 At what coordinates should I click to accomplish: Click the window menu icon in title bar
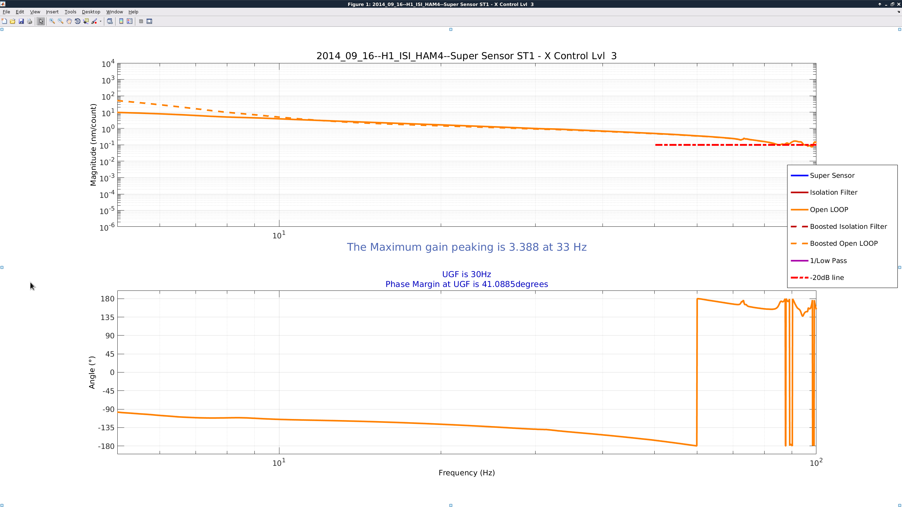(3, 4)
